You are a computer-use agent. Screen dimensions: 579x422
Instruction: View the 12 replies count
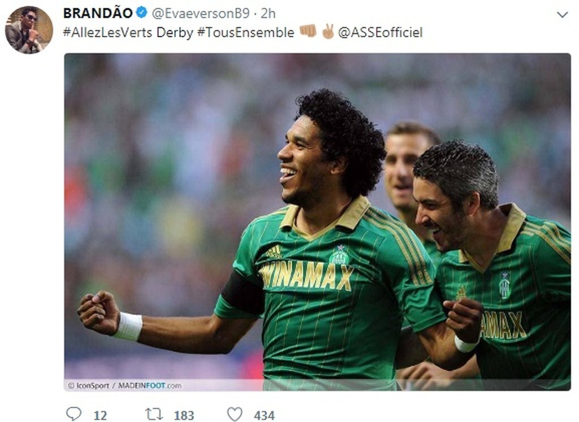click(x=100, y=415)
